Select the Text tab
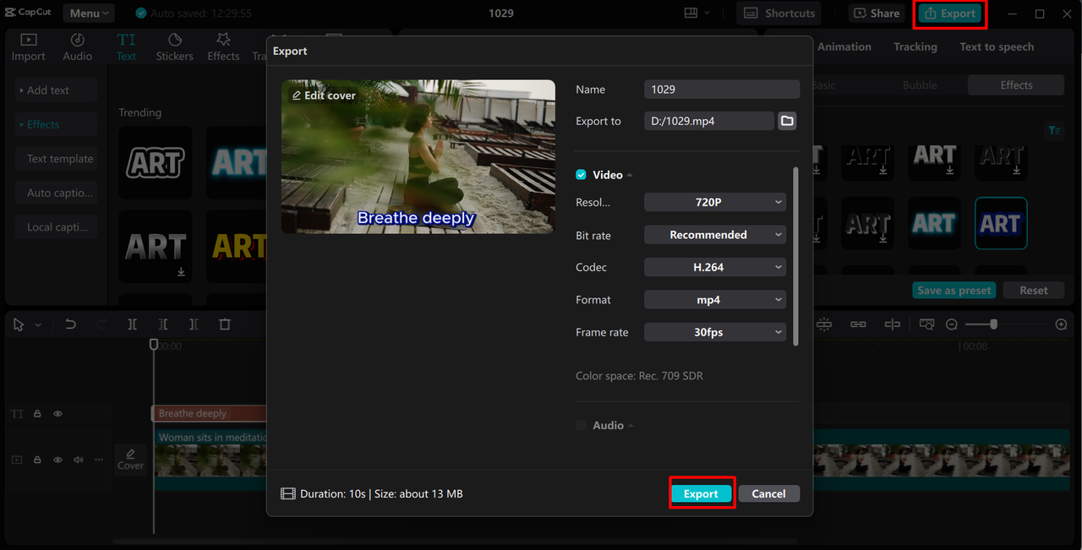The width and height of the screenshot is (1082, 550). [126, 47]
